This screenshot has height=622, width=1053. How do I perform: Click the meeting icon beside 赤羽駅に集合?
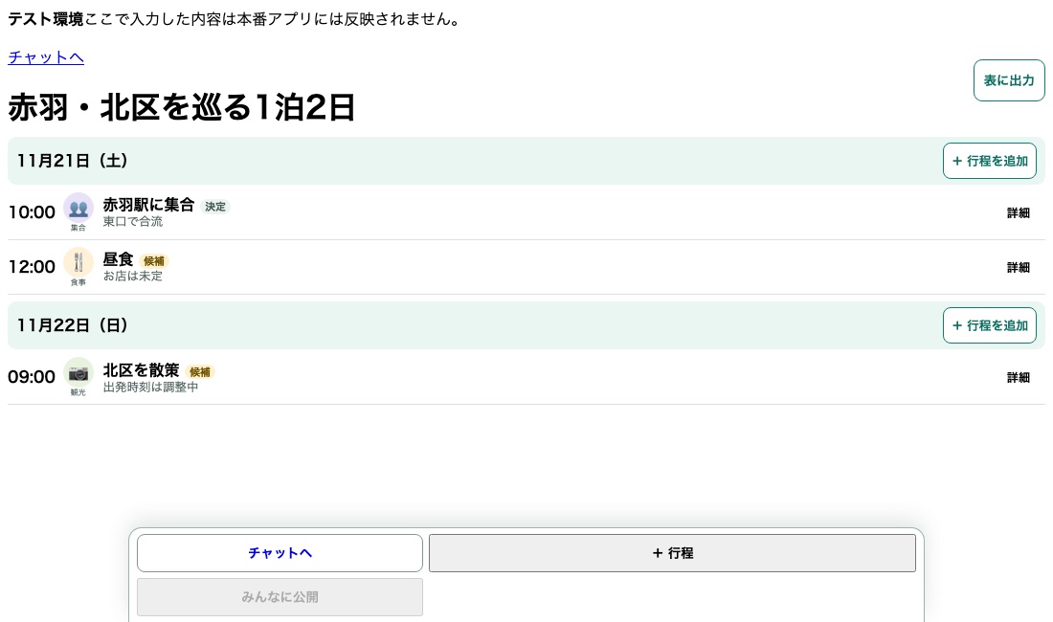78,208
